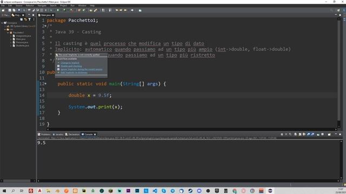Select Main.java in Project Explorer
The image size is (346, 194).
coord(21,39)
